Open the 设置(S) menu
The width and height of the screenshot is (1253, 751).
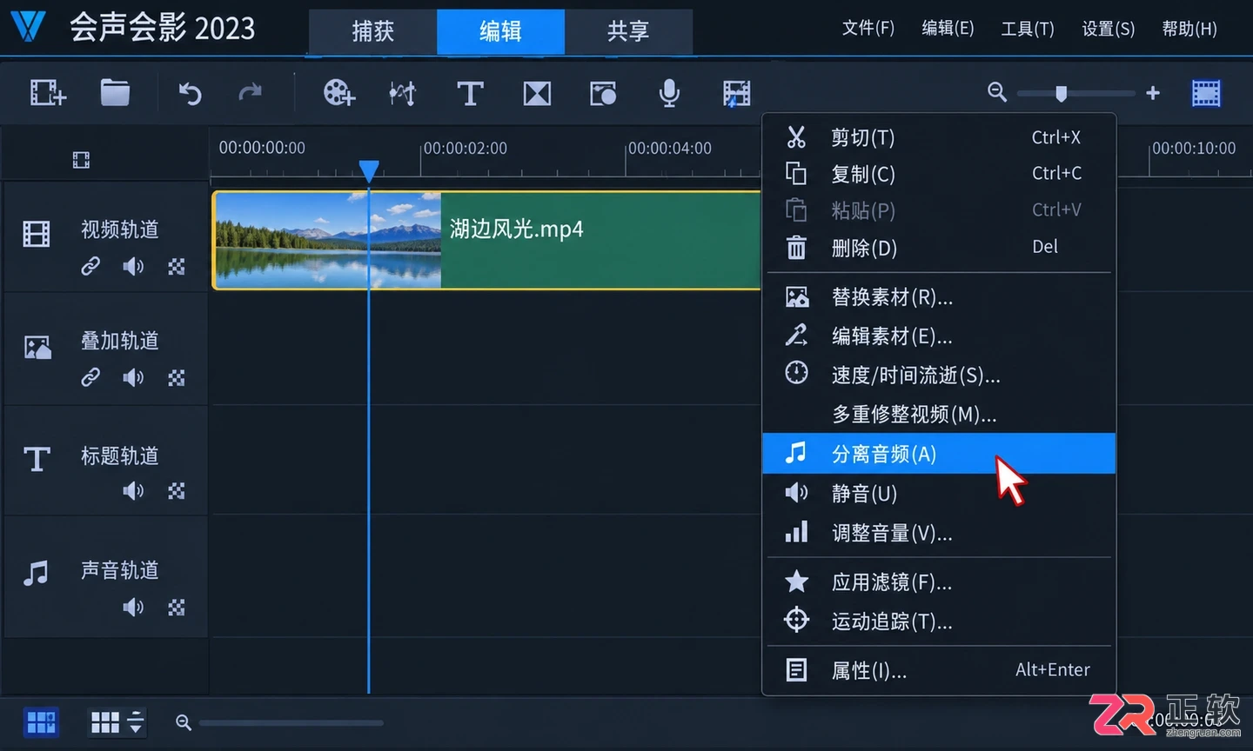[1108, 29]
